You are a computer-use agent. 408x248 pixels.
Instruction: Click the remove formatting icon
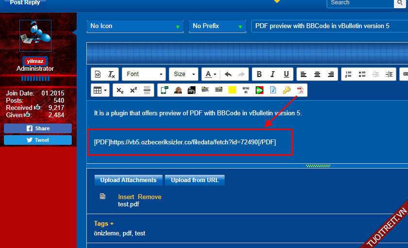pos(111,74)
